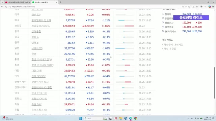
Task: Open the network Wi-Fi tray icon
Action: (195, 118)
